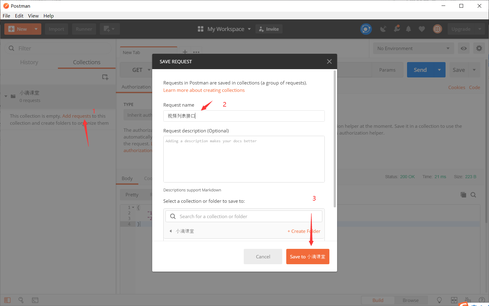Select the Authorization tab
Image resolution: width=489 pixels, height=306 pixels.
[x=136, y=87]
